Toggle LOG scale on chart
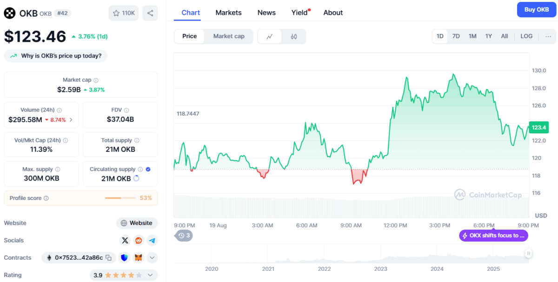Screen dimensions: 558x282 point(526,36)
